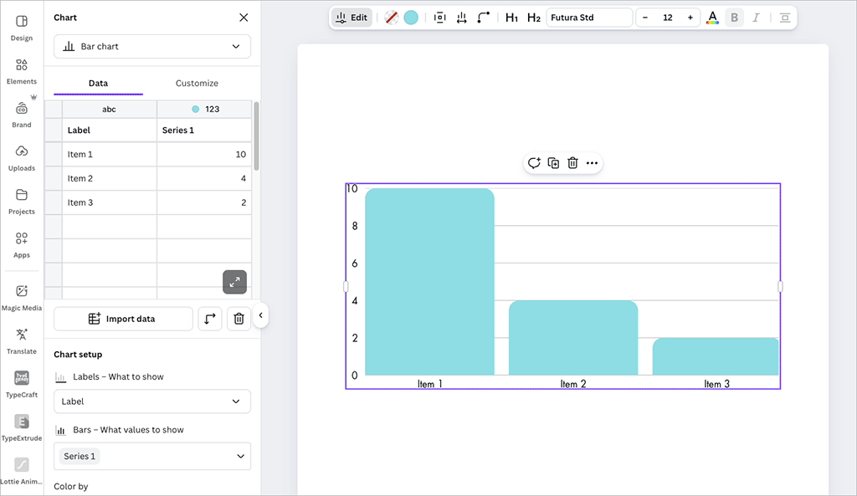Duplicate the chart using the floating toolbar

[x=553, y=162]
